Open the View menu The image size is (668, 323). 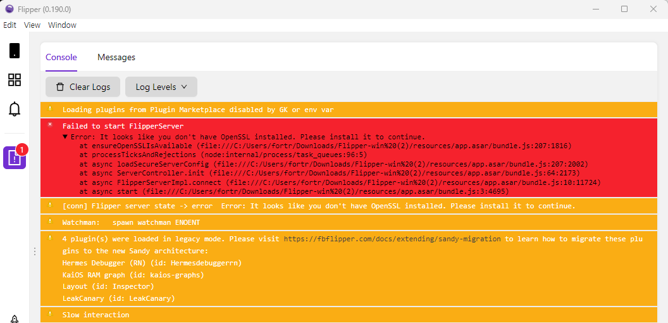click(x=32, y=25)
